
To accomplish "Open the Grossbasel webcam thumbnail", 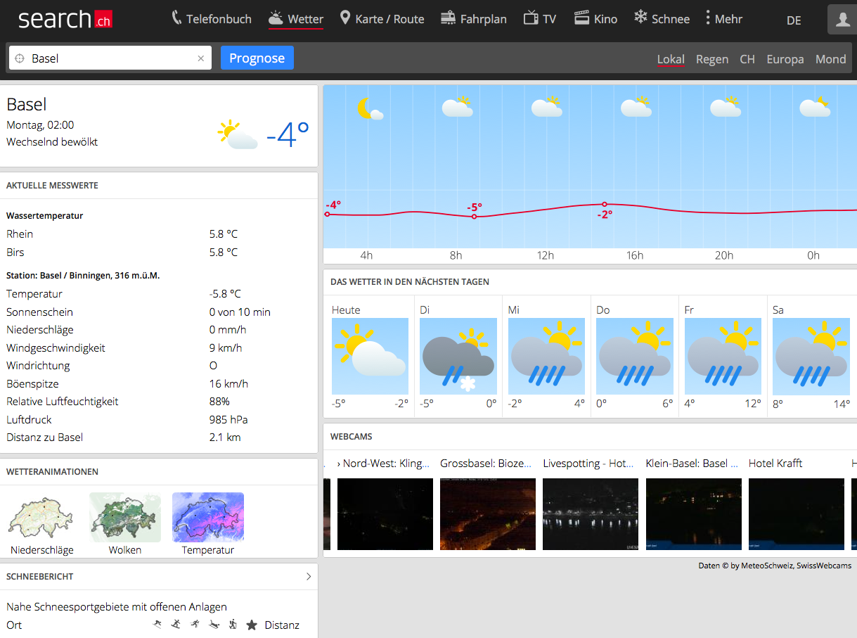I will (x=487, y=513).
